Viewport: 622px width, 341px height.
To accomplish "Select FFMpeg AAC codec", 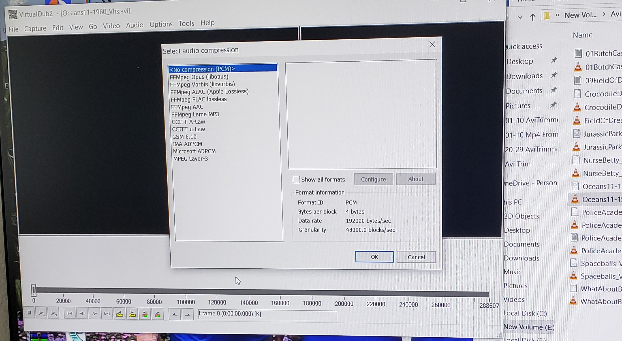I will [x=187, y=107].
